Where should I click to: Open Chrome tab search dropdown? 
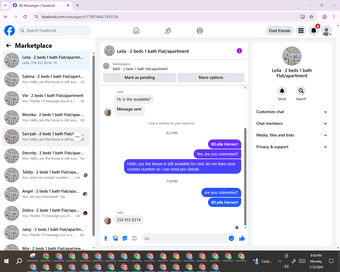[5, 5]
